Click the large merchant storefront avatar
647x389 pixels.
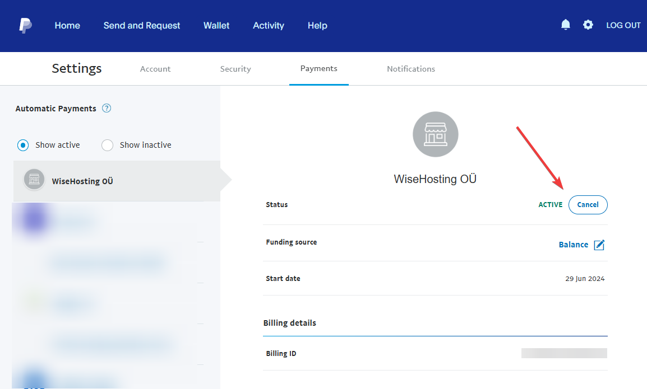coord(435,134)
